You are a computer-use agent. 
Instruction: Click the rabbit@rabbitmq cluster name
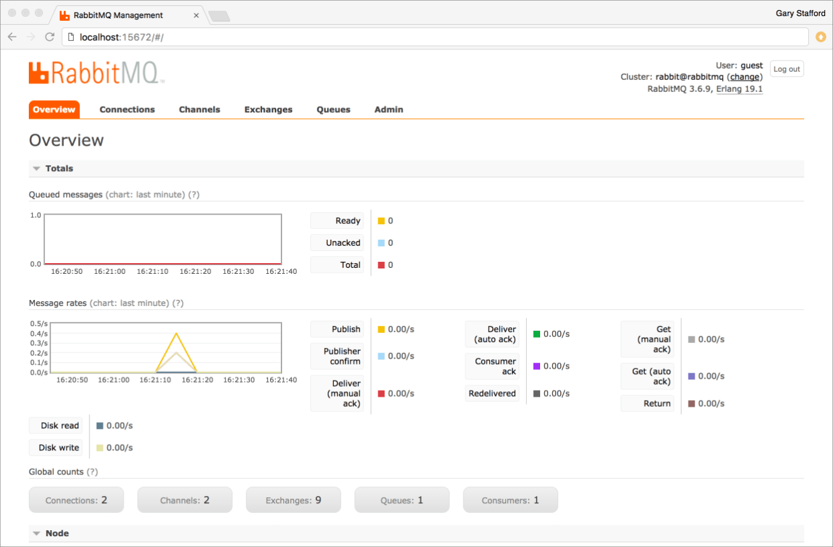coord(690,77)
